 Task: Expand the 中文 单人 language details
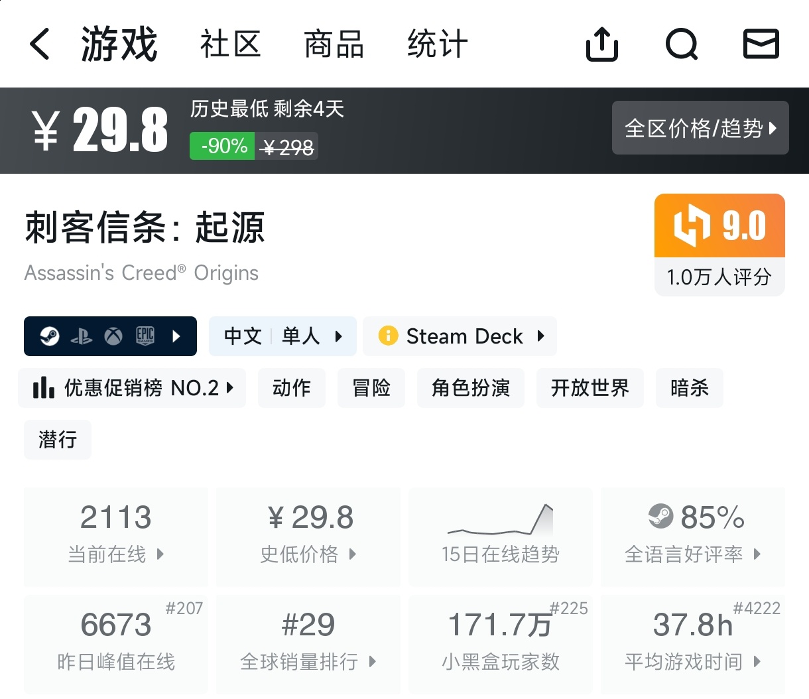[x=282, y=336]
